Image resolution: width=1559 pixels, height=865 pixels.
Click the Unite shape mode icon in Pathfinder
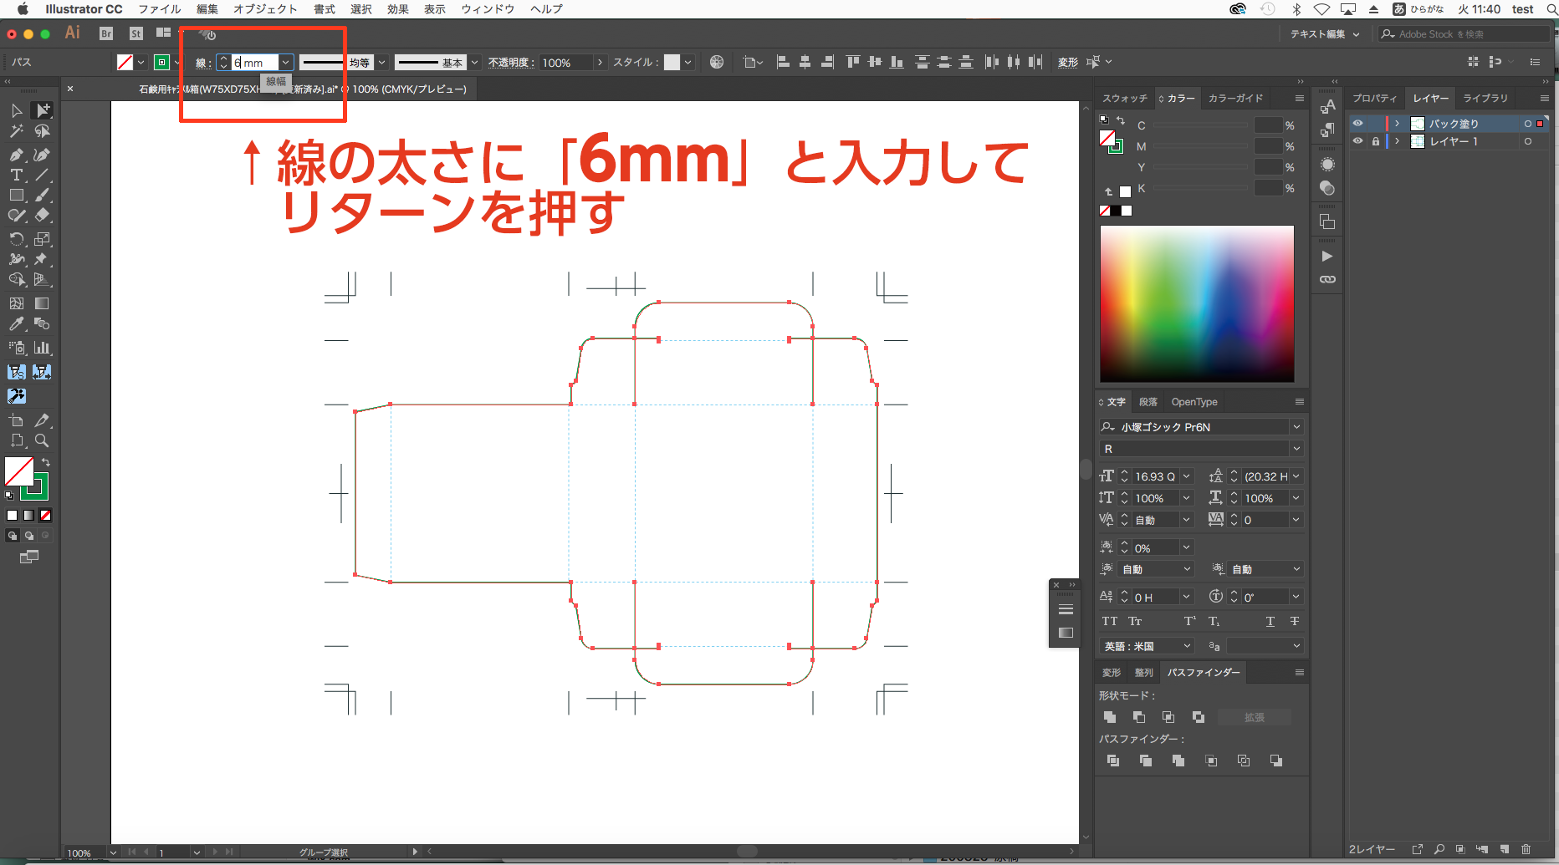1110,716
